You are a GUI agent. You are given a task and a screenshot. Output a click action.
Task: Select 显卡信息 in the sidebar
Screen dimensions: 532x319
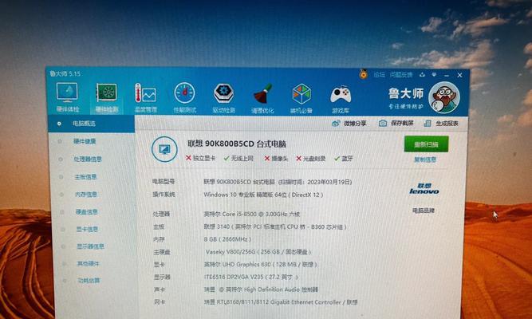[x=87, y=229]
